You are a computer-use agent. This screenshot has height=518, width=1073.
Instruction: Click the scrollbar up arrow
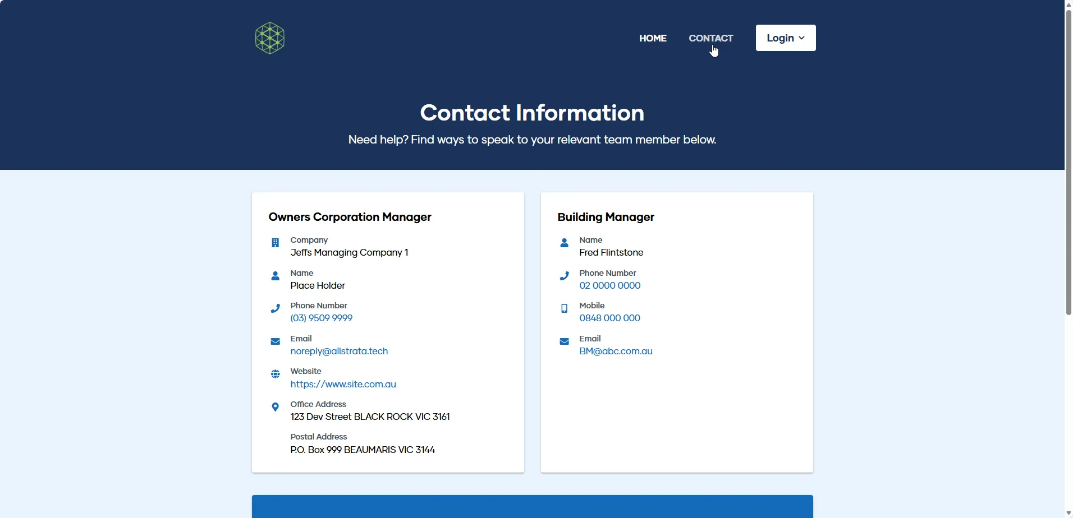(x=1069, y=4)
